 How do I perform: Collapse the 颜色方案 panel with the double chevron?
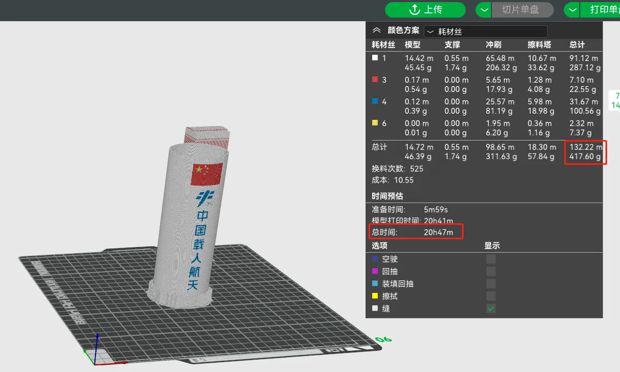[376, 30]
